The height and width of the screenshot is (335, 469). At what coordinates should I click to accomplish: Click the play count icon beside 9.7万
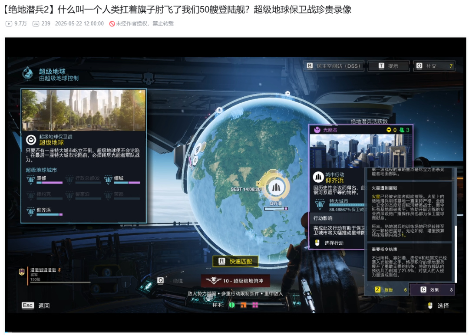pos(9,23)
